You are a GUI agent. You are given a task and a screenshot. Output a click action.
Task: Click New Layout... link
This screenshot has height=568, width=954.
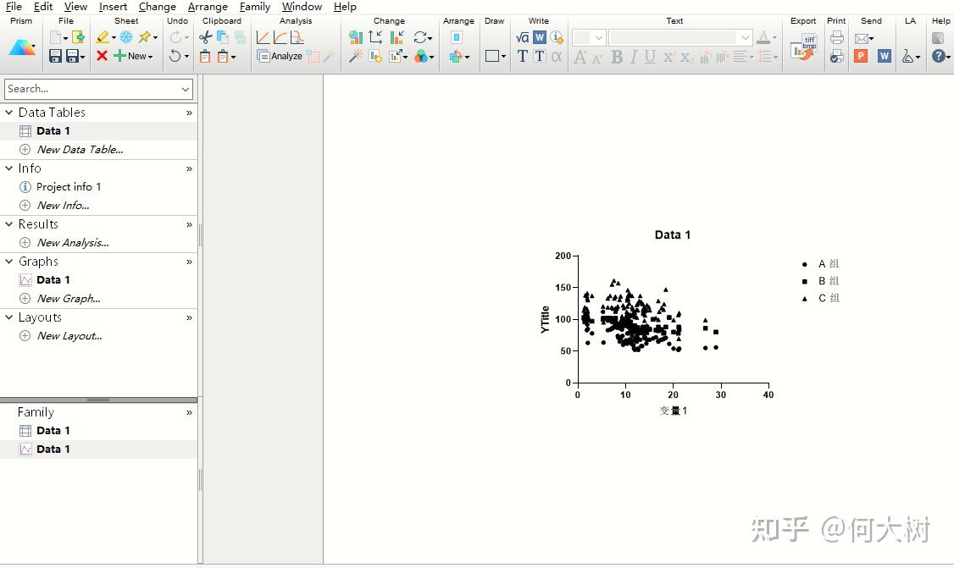69,336
